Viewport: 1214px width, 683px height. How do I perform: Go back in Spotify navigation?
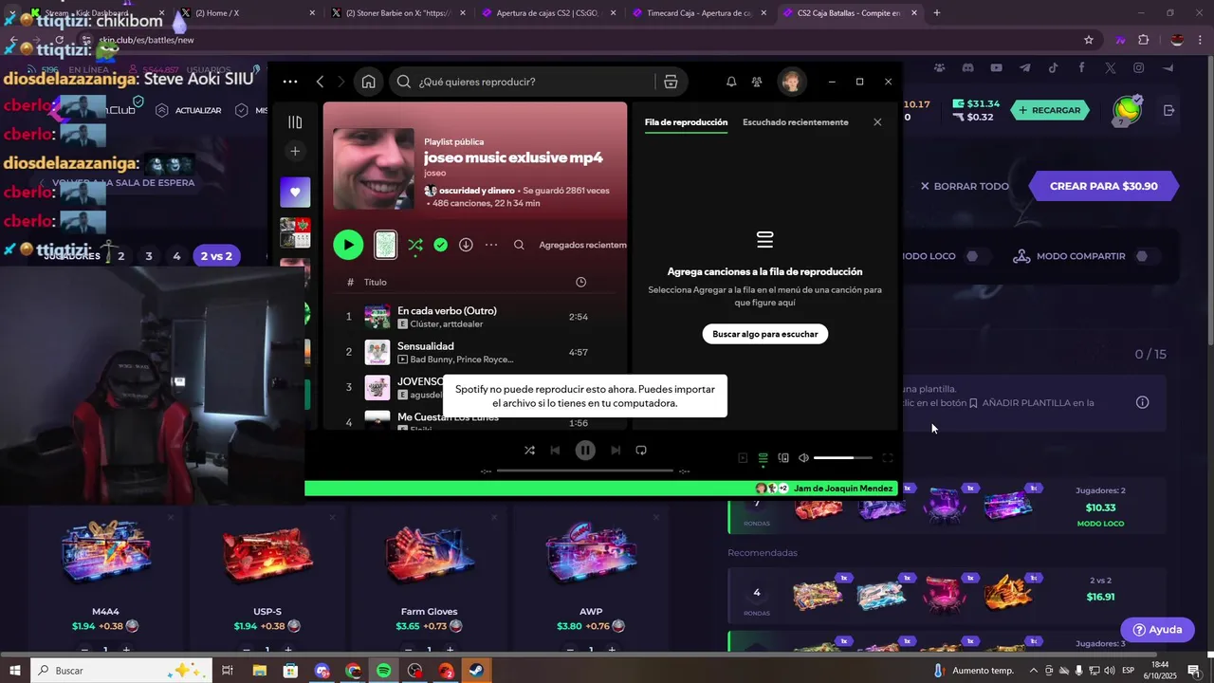click(x=320, y=82)
